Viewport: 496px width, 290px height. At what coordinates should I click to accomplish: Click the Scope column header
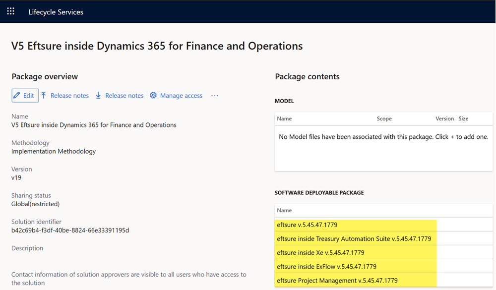[384, 118]
